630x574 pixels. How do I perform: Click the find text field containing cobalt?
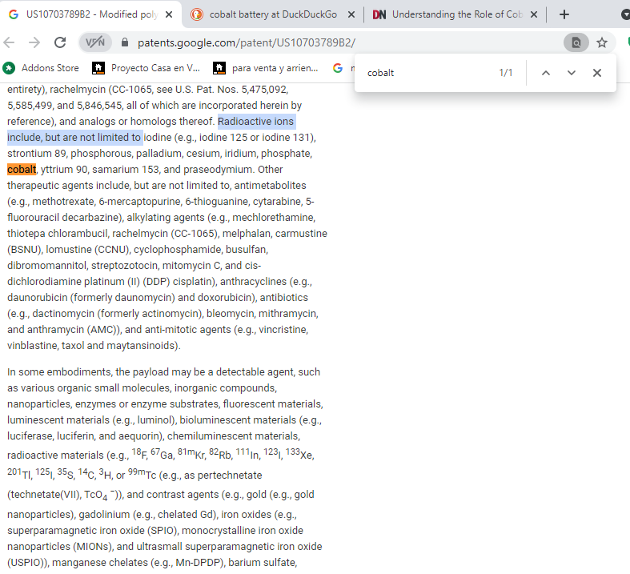[424, 73]
